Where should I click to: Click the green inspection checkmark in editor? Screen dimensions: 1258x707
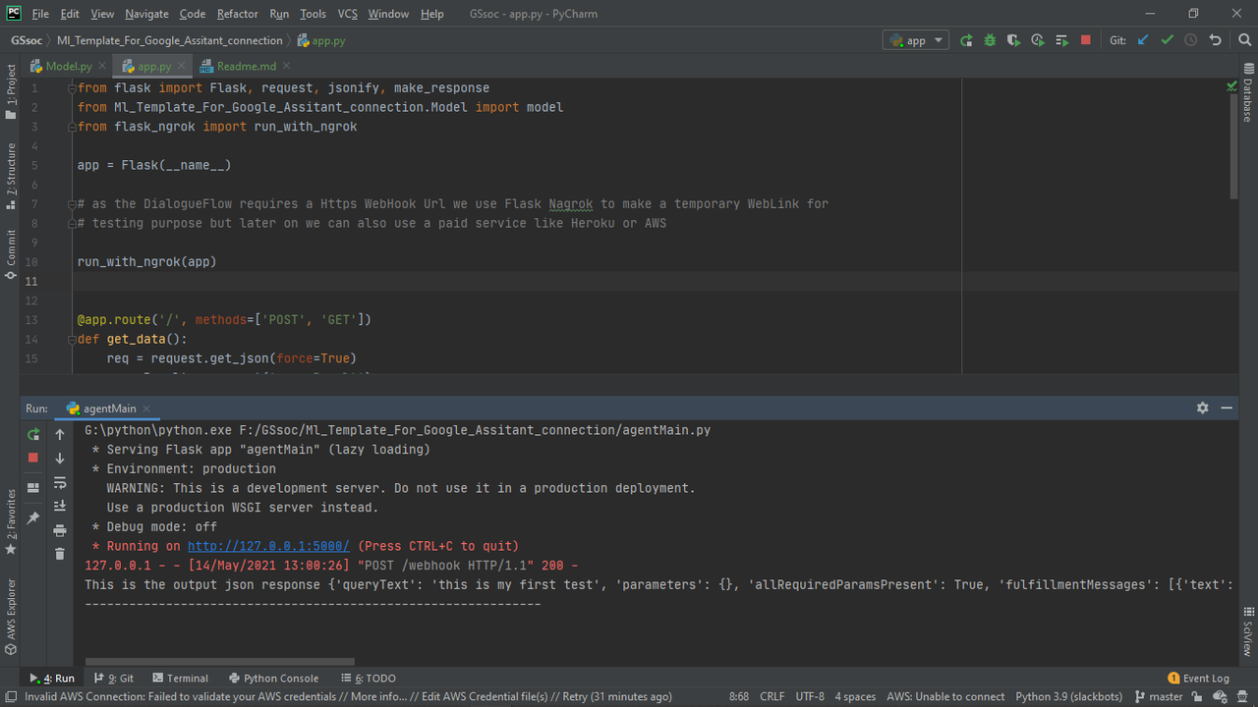pos(1231,87)
